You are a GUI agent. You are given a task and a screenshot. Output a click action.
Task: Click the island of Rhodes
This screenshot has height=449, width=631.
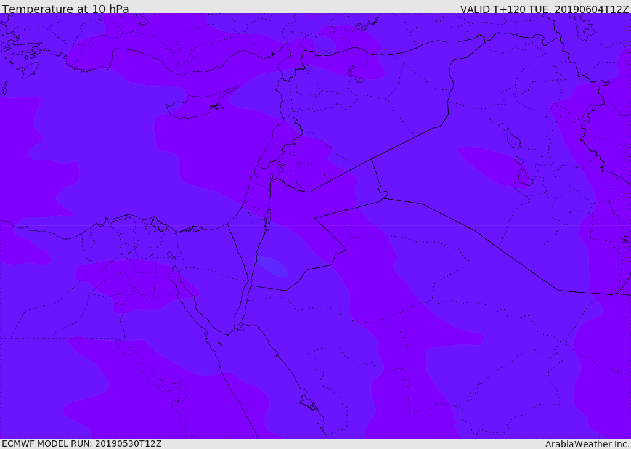pyautogui.click(x=31, y=70)
